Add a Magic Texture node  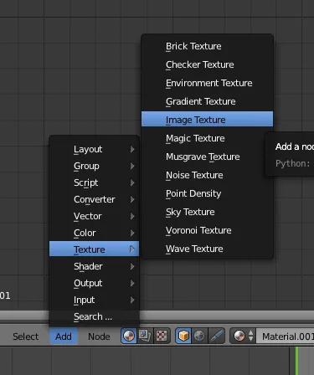[207, 138]
